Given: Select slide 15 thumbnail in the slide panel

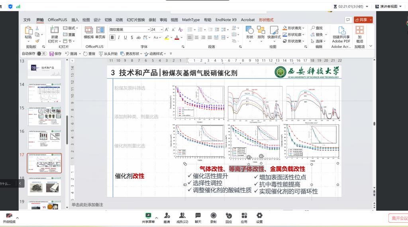Looking at the screenshot, I should 44,117.
